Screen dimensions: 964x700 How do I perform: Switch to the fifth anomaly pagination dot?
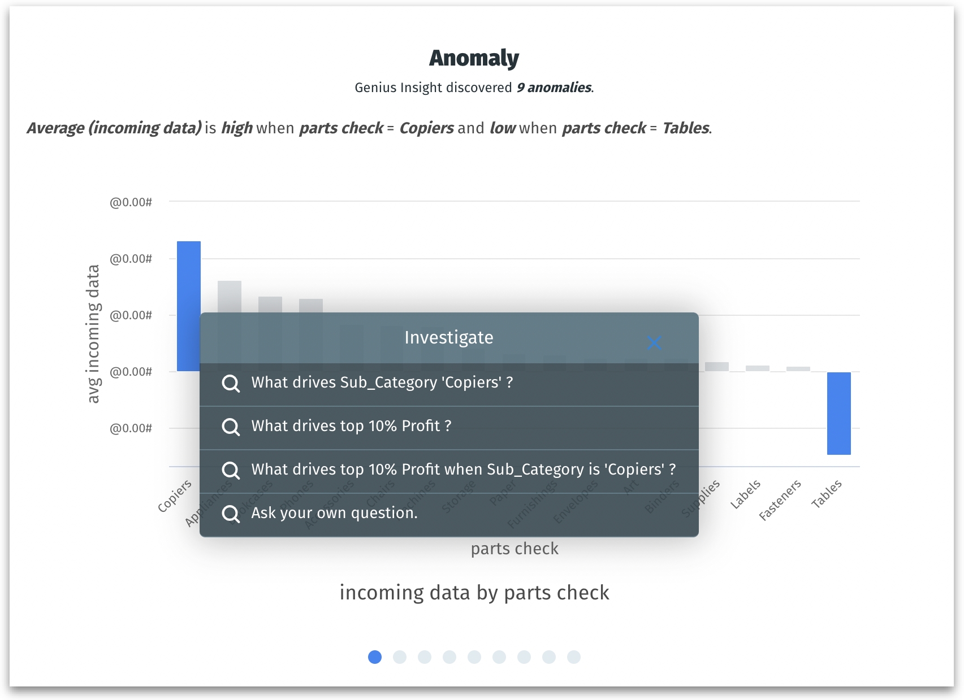474,657
